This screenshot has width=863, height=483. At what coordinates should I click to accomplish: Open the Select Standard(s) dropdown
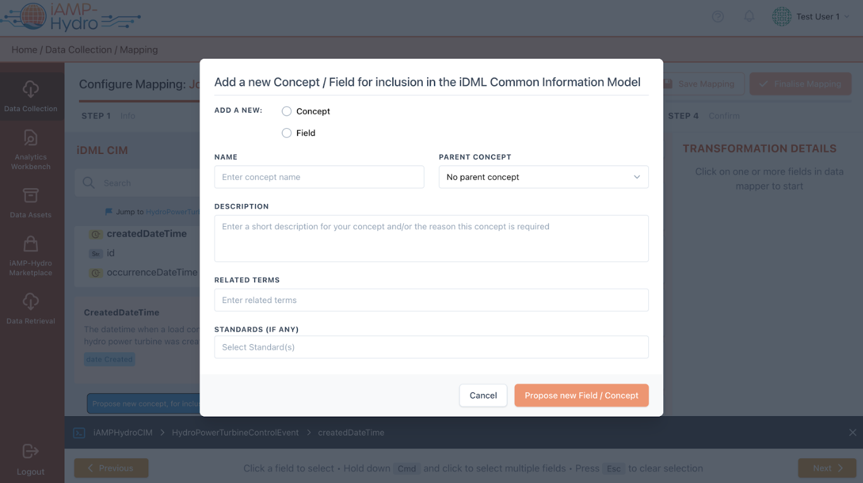point(431,347)
